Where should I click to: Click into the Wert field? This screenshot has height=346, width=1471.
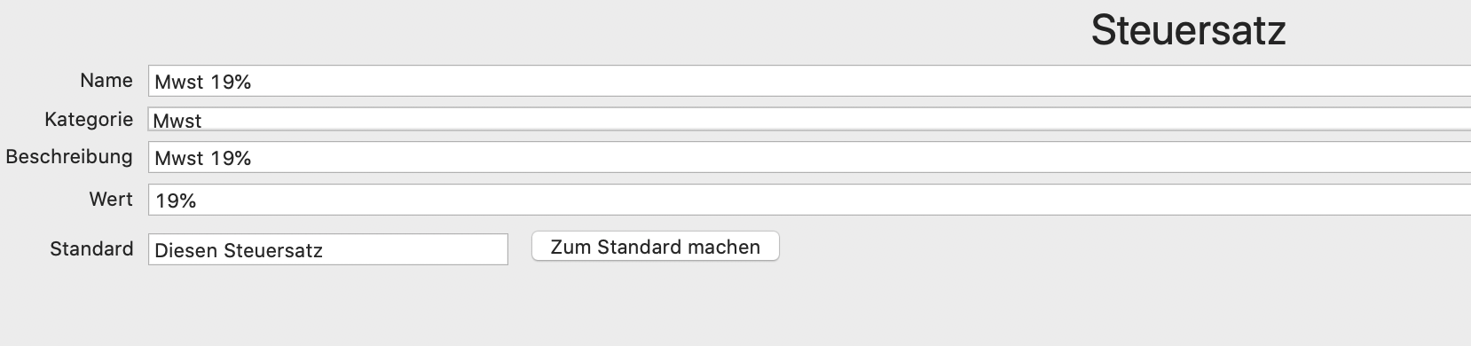pos(809,200)
